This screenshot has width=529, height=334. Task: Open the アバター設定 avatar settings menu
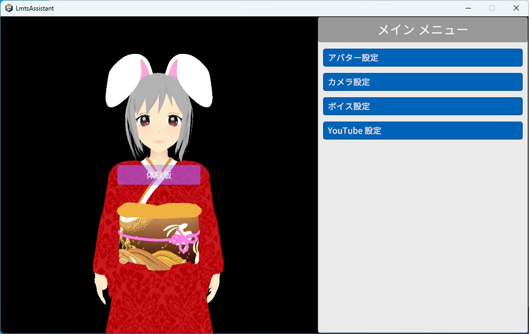tap(422, 58)
